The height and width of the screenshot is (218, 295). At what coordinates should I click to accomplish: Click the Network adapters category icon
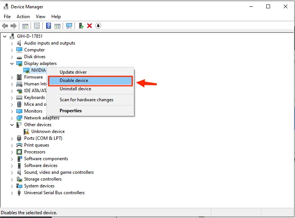click(19, 118)
